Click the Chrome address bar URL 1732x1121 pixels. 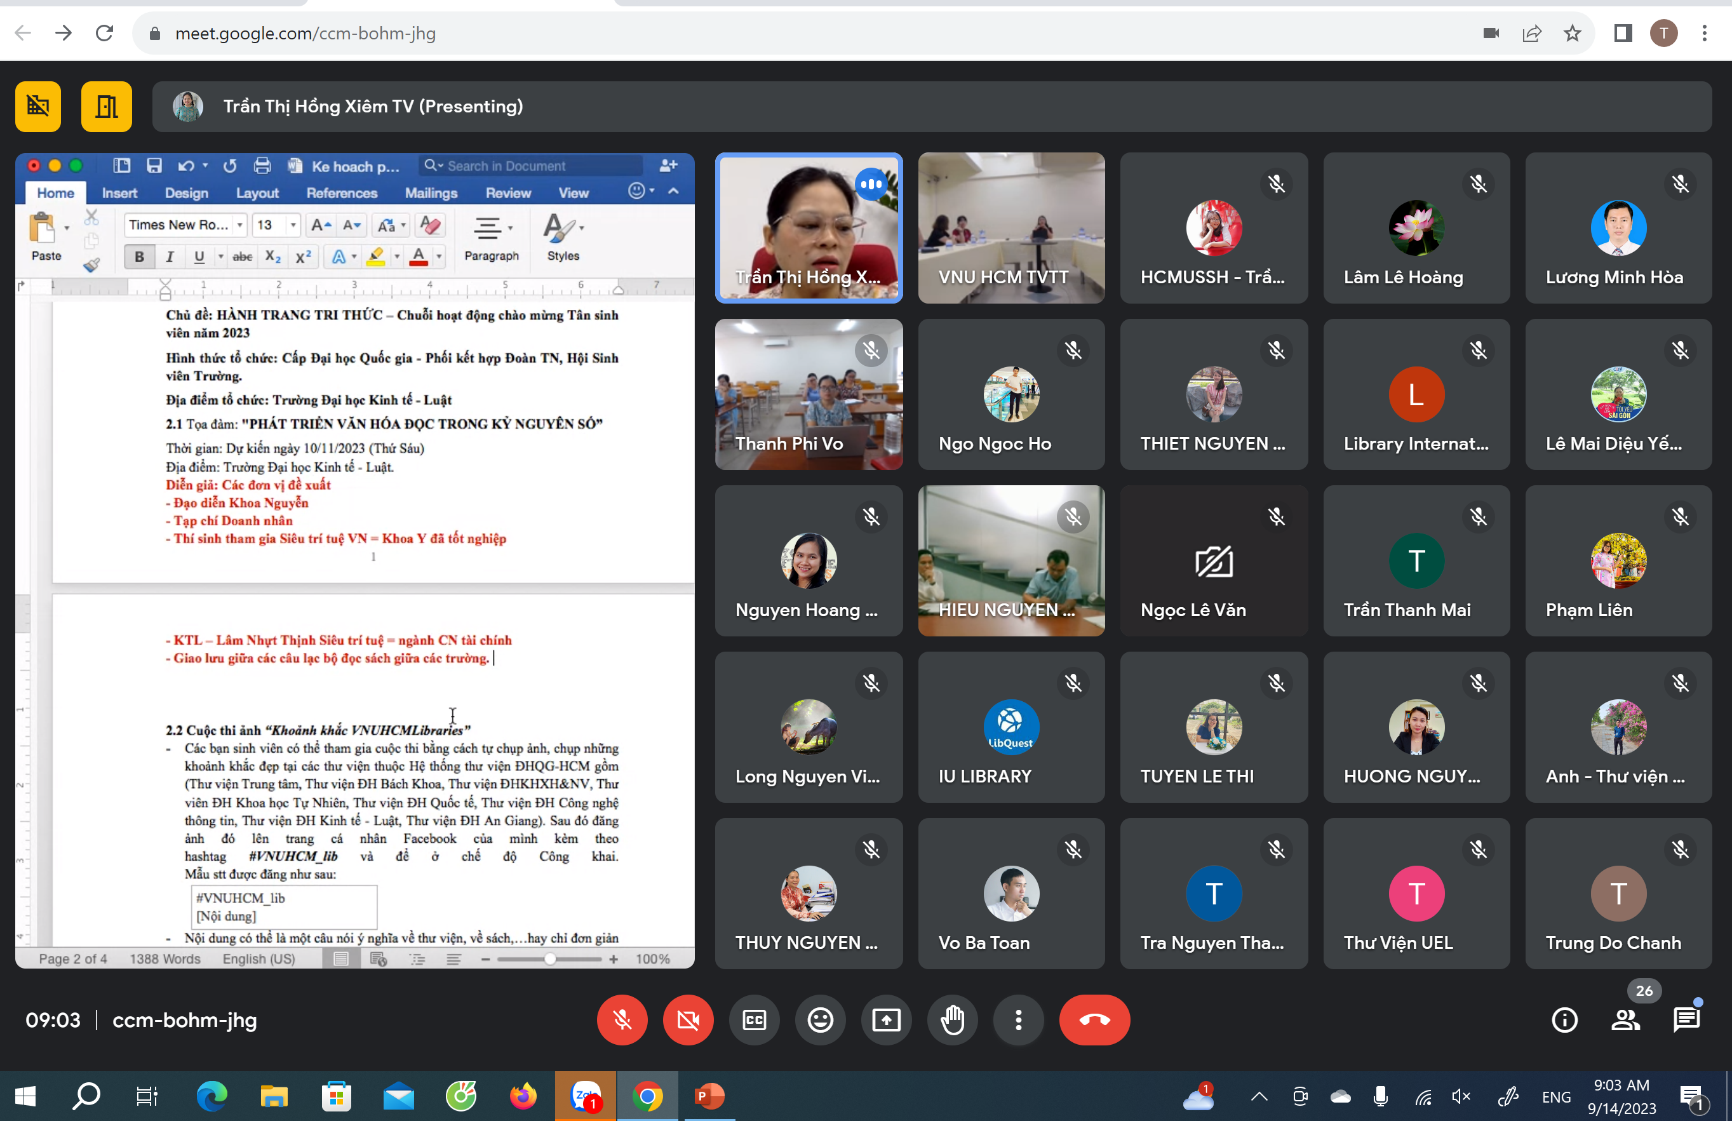pyautogui.click(x=305, y=34)
